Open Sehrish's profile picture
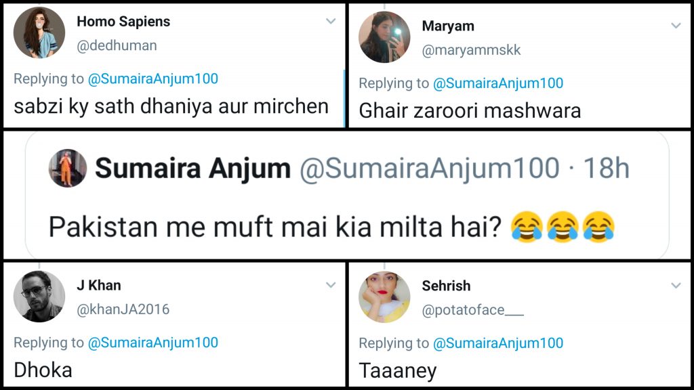 (x=384, y=297)
